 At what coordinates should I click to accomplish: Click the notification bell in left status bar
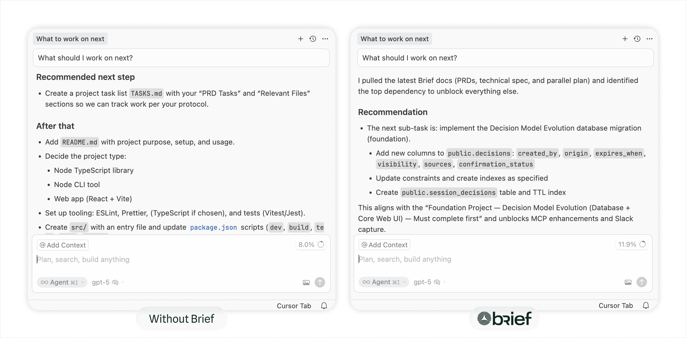tap(324, 306)
